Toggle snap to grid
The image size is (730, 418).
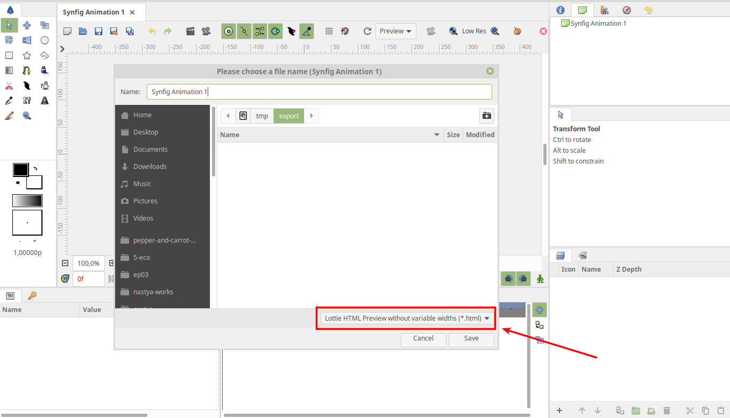point(345,31)
